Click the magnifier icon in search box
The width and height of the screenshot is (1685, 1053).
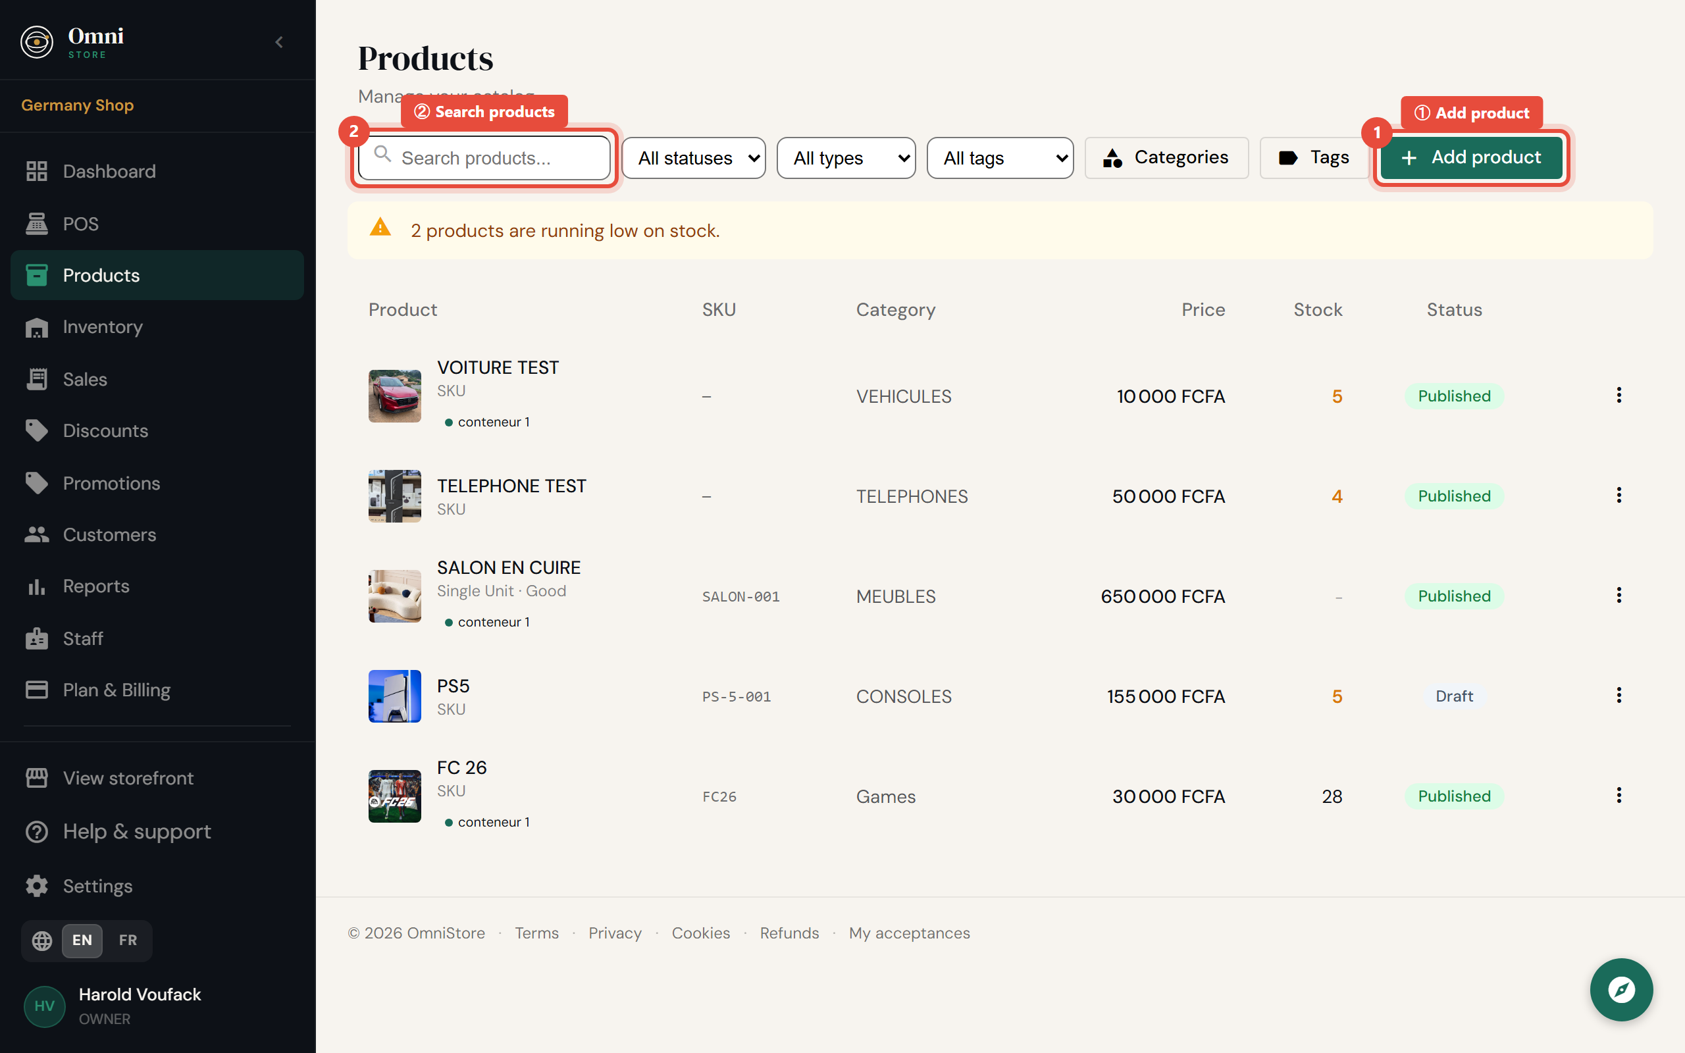coord(382,154)
